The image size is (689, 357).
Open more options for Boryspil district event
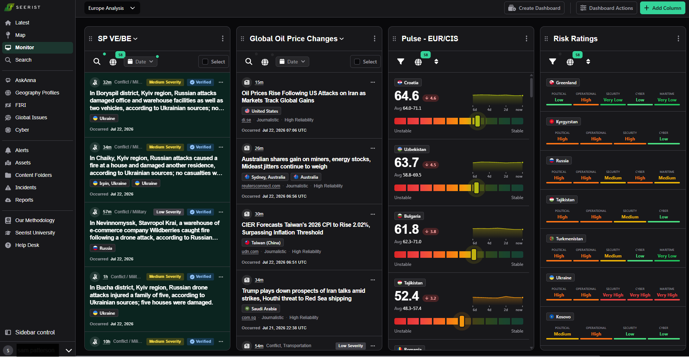(221, 82)
